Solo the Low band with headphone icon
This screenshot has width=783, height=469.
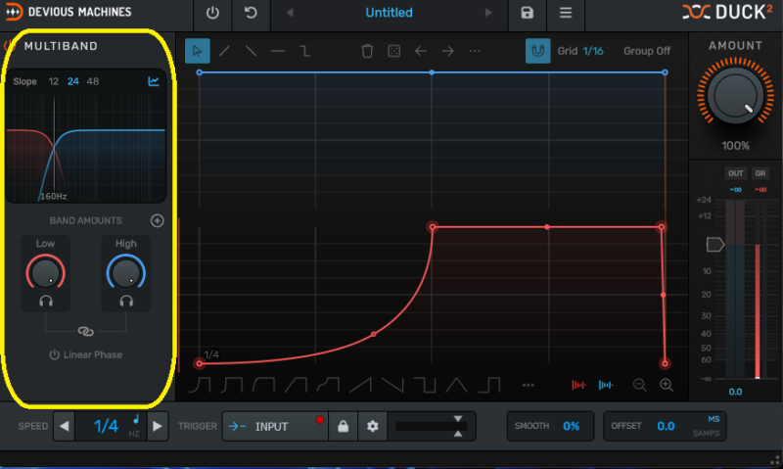point(46,302)
